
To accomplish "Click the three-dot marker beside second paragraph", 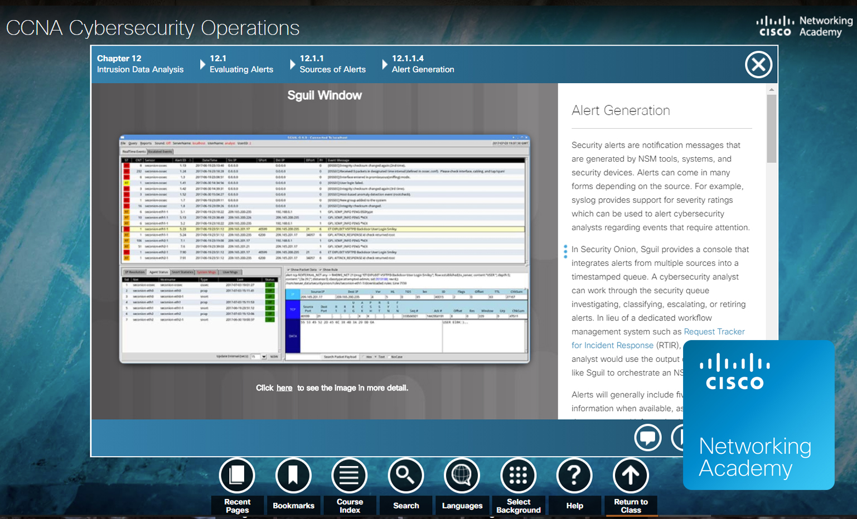I will tap(565, 251).
